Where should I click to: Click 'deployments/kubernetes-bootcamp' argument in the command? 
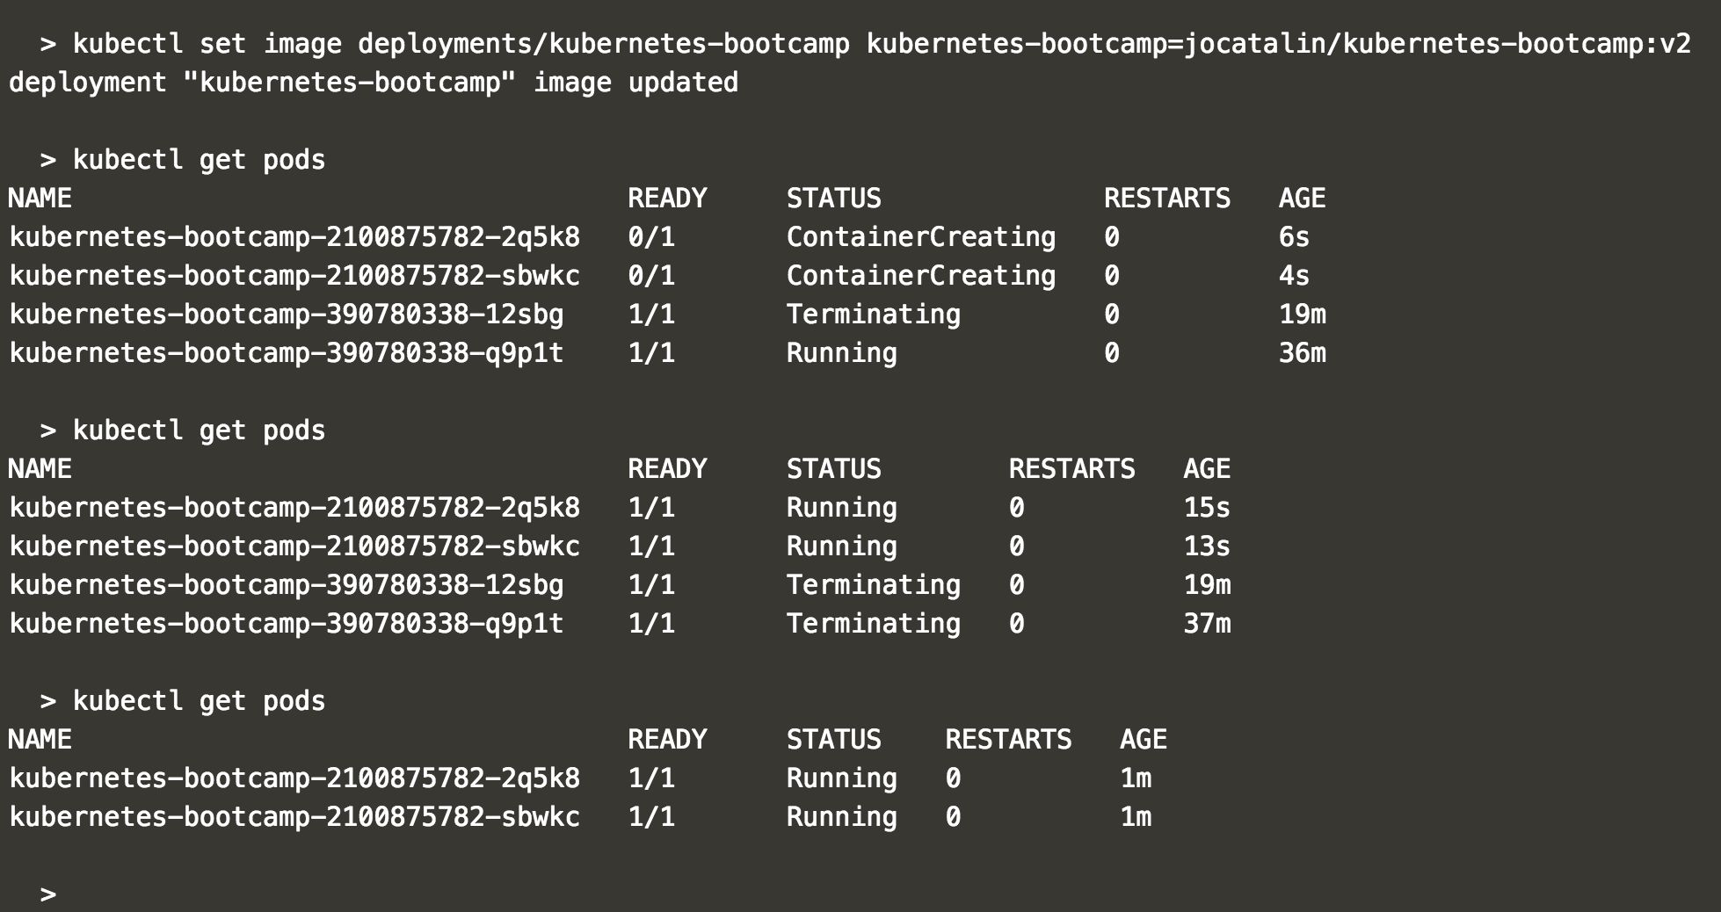[x=604, y=44]
